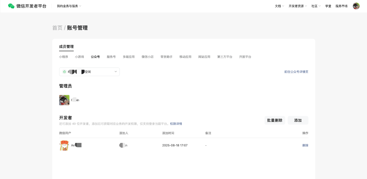The height and width of the screenshot is (179, 367).
Task: Select the 微信小店 tab
Action: coord(147,57)
